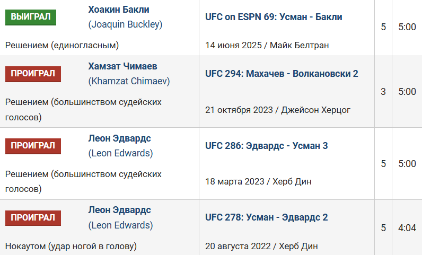The height and width of the screenshot is (255, 422).
Task: Open the Хоакин Бакли fighter link
Action: (118, 10)
